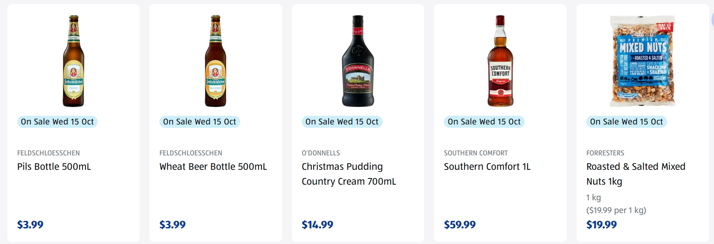The height and width of the screenshot is (244, 714).
Task: Select Roasted & Salted Mixed Nuts 1kg title
Action: pos(635,174)
